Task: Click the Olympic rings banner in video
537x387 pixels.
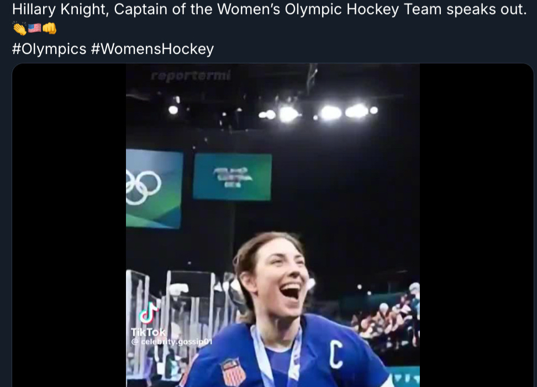Action: [154, 189]
